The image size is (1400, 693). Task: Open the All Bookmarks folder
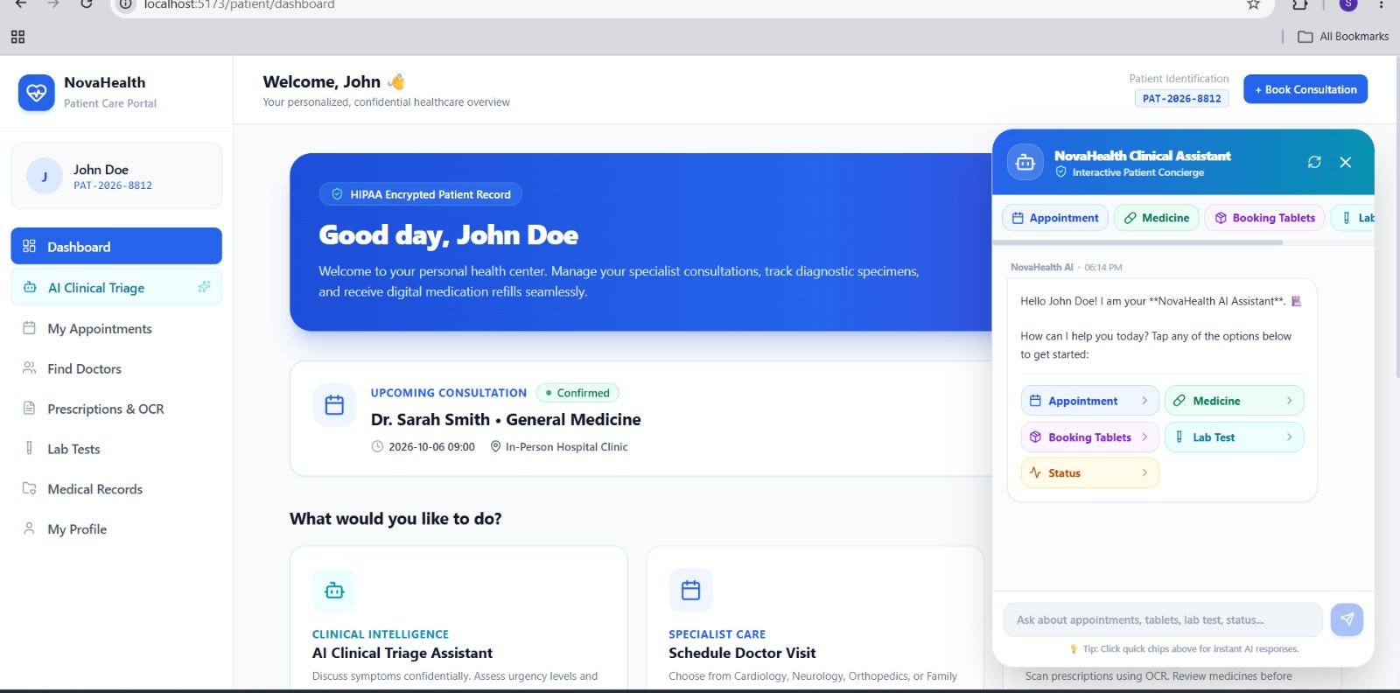coord(1343,37)
